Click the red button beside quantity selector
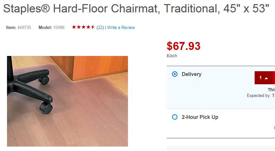275x151 pixels. pos(274,78)
